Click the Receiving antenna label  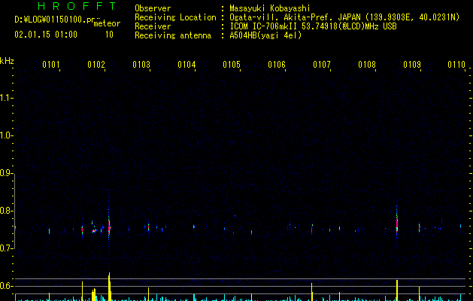[x=173, y=35]
